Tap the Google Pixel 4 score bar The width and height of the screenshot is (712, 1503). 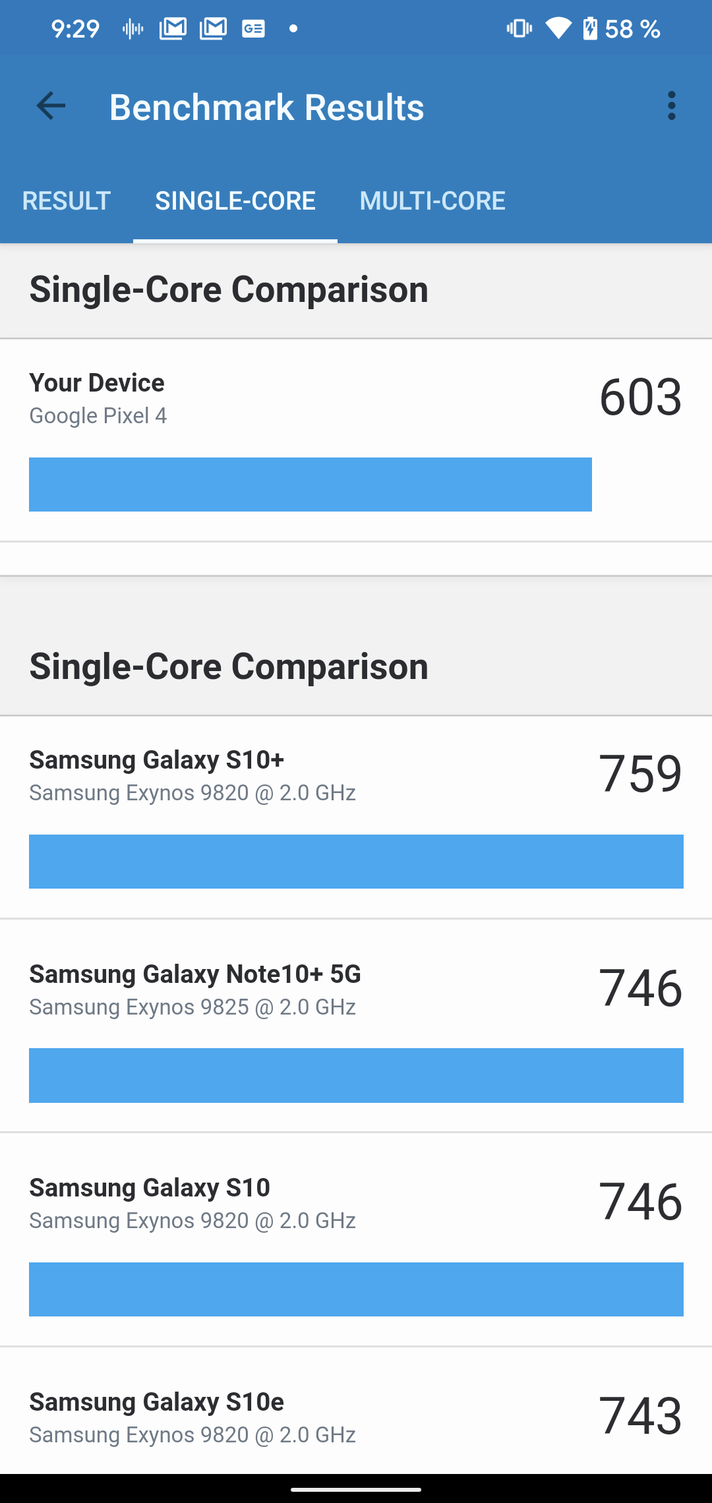[310, 485]
